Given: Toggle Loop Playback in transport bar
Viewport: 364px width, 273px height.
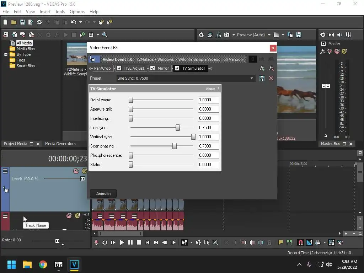Looking at the screenshot, I should point(105,242).
